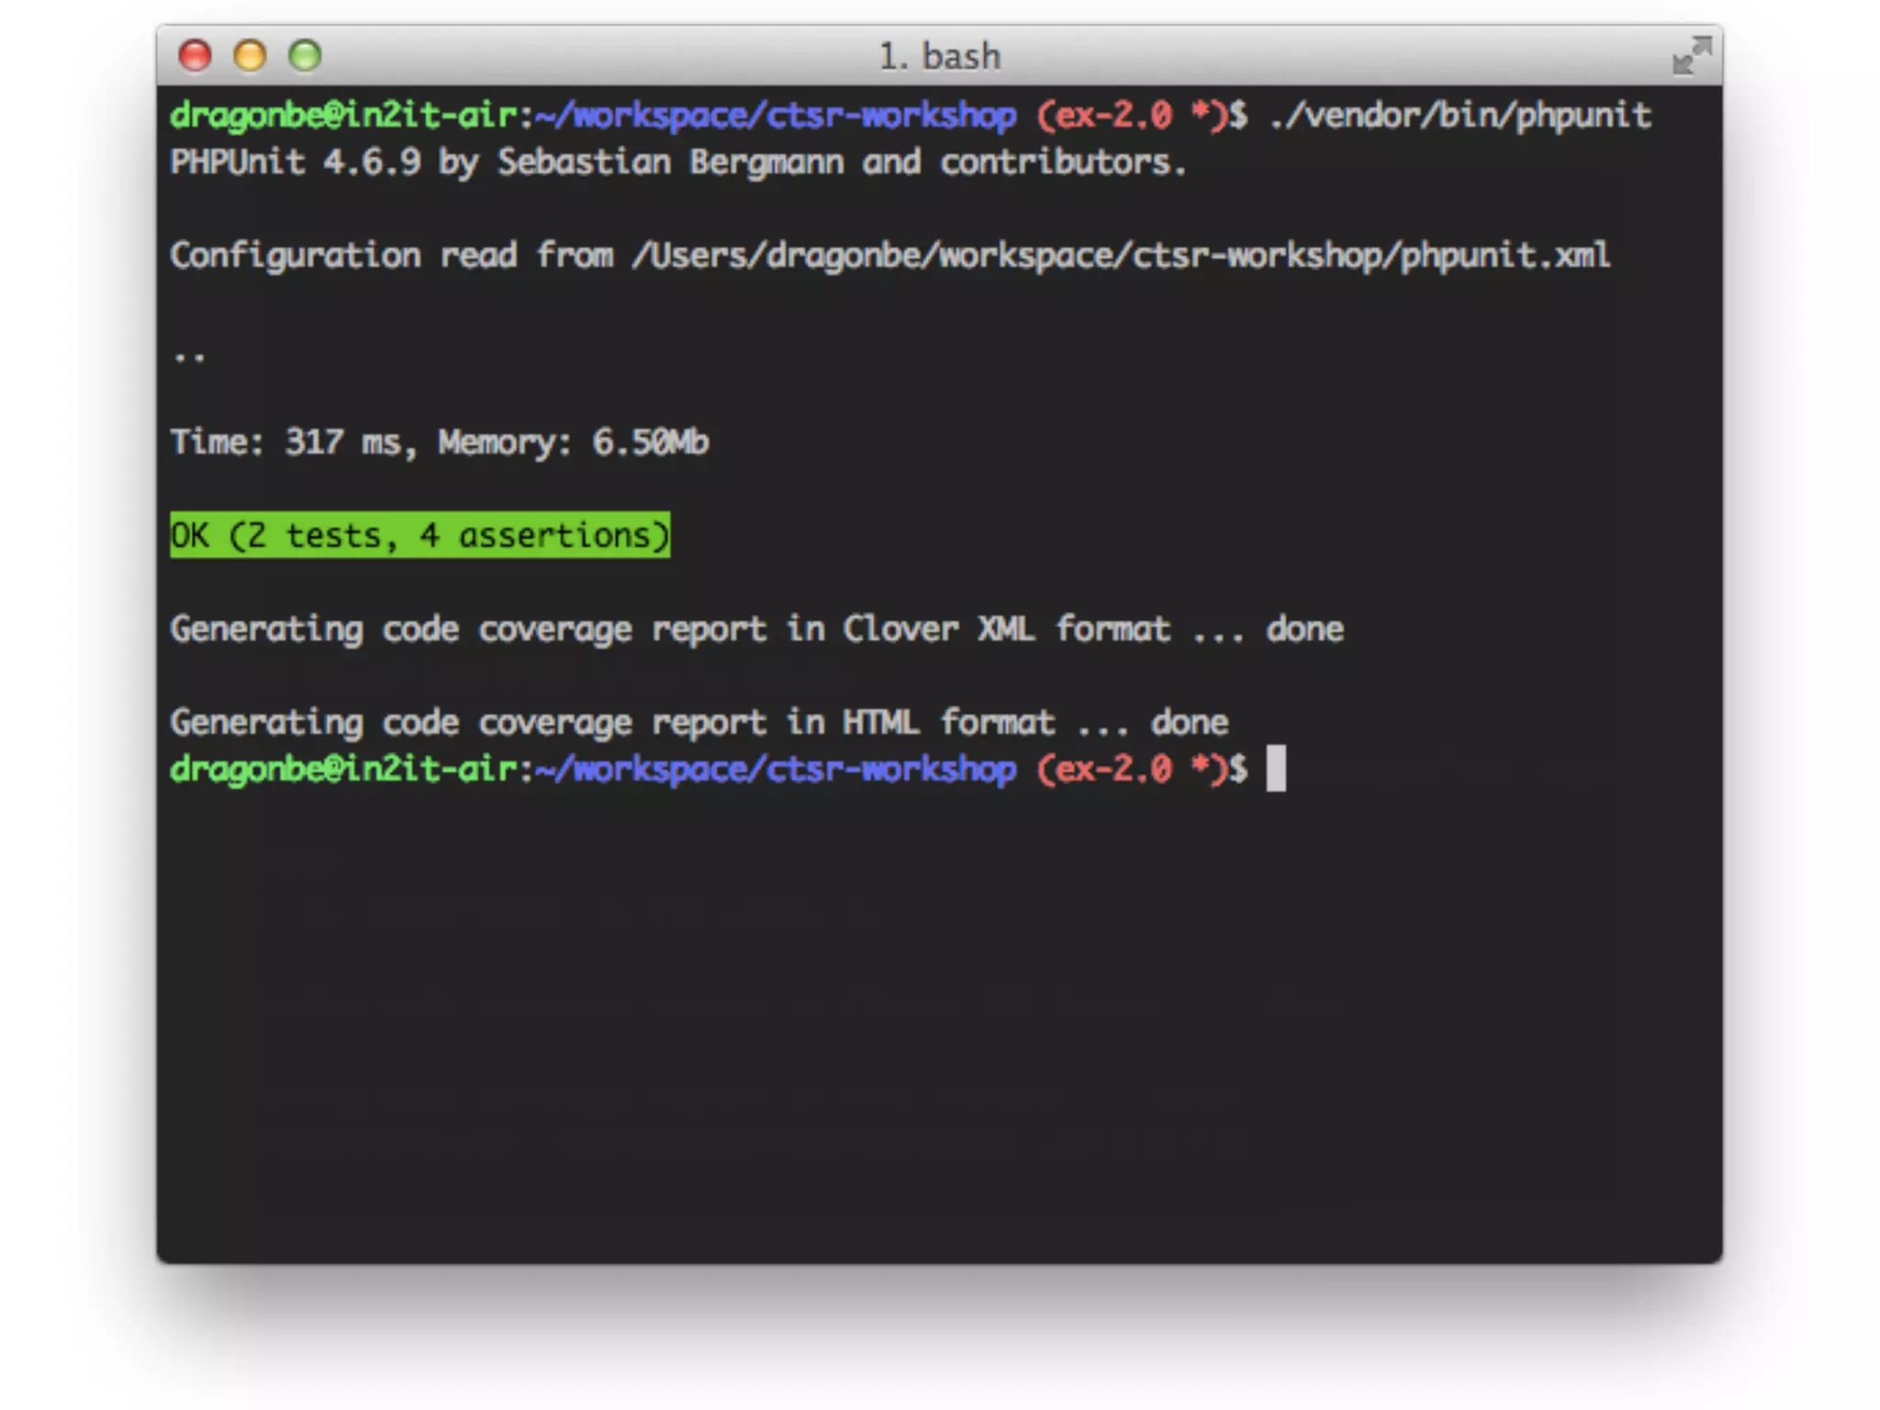Minimize the terminal with the yellow button
The height and width of the screenshot is (1410, 1880).
pos(250,56)
